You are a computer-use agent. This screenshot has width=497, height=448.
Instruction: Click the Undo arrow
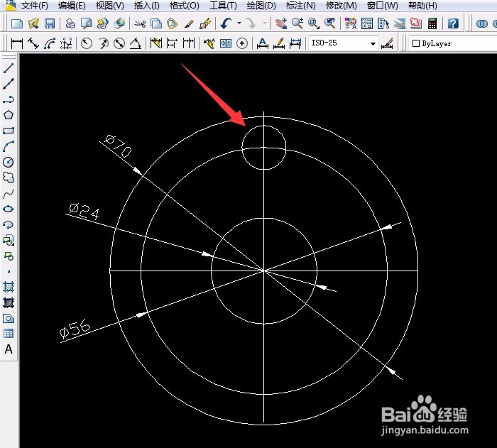coord(226,23)
